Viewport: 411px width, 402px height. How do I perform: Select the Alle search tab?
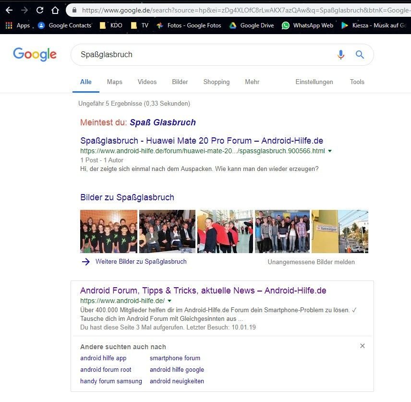pos(86,82)
